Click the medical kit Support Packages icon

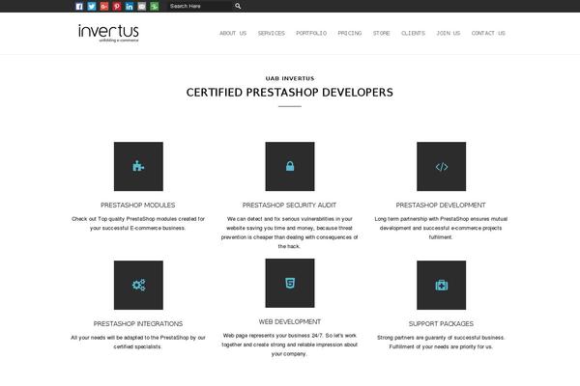click(442, 286)
